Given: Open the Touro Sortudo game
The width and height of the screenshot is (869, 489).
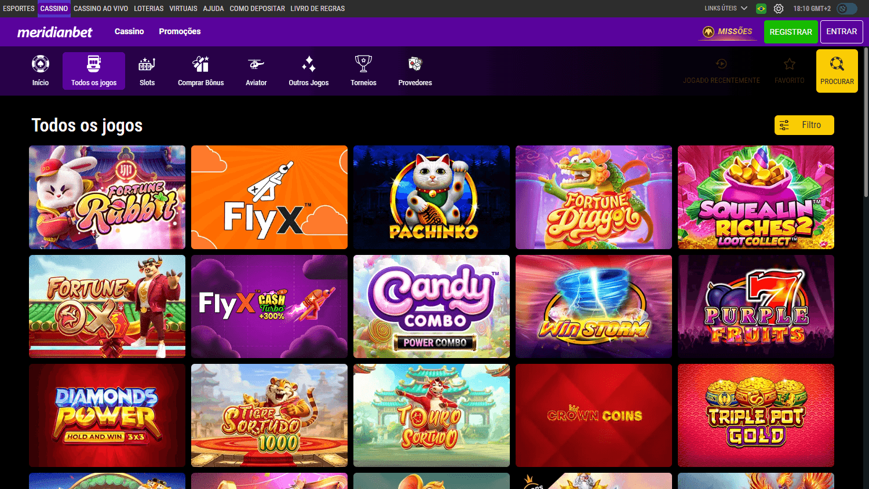Looking at the screenshot, I should (432, 415).
